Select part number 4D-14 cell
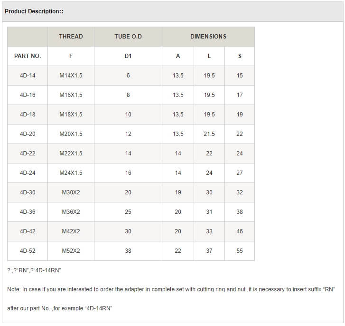Image resolution: width=345 pixels, height=326 pixels. click(x=28, y=76)
